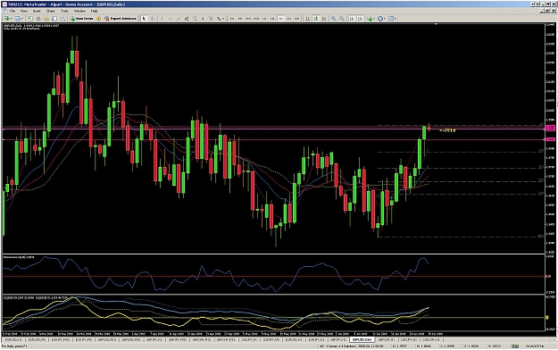Open the Window menu

pyautogui.click(x=79, y=11)
